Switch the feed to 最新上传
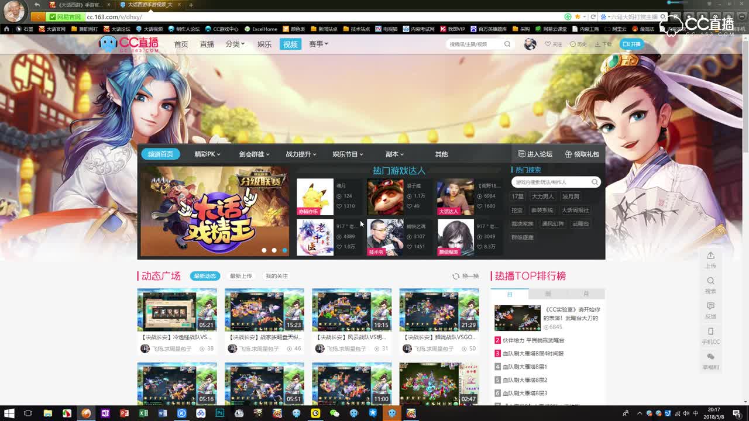The height and width of the screenshot is (421, 749). point(240,276)
